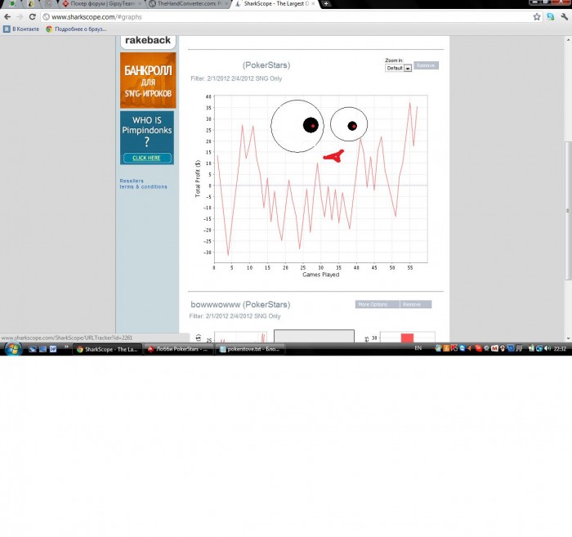Viewport: 572px width, 537px height.
Task: Open the Skype extension icon in toolbar
Action: pos(551,17)
